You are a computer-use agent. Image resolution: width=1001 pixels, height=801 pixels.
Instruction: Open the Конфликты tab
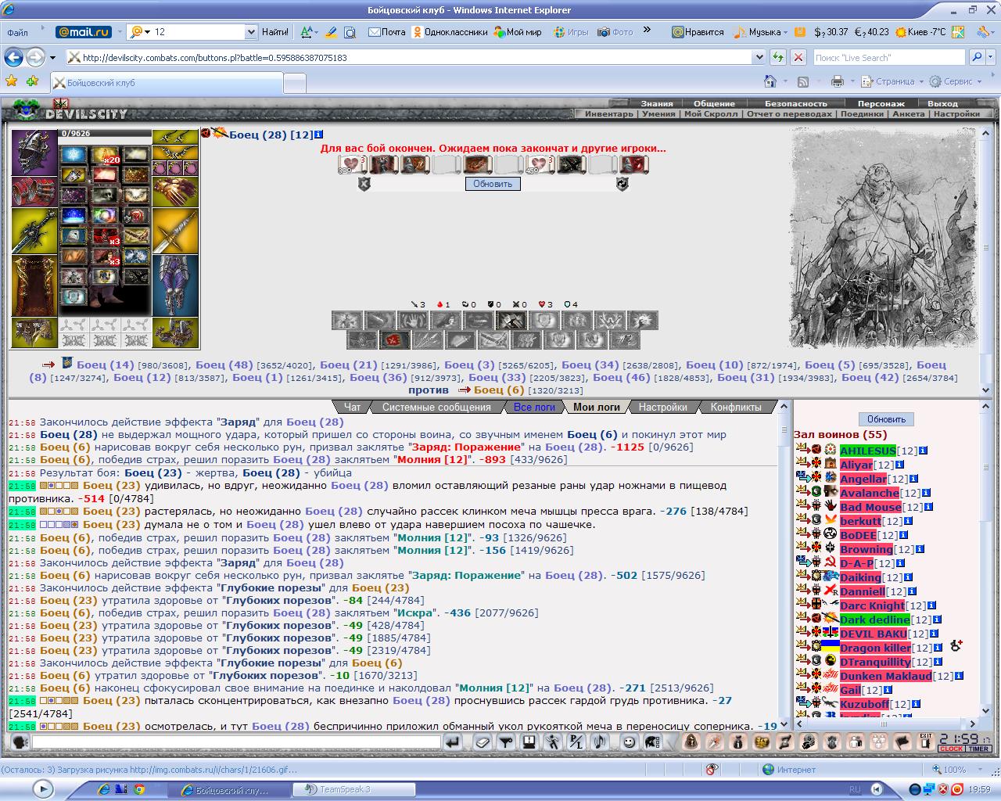pos(735,407)
